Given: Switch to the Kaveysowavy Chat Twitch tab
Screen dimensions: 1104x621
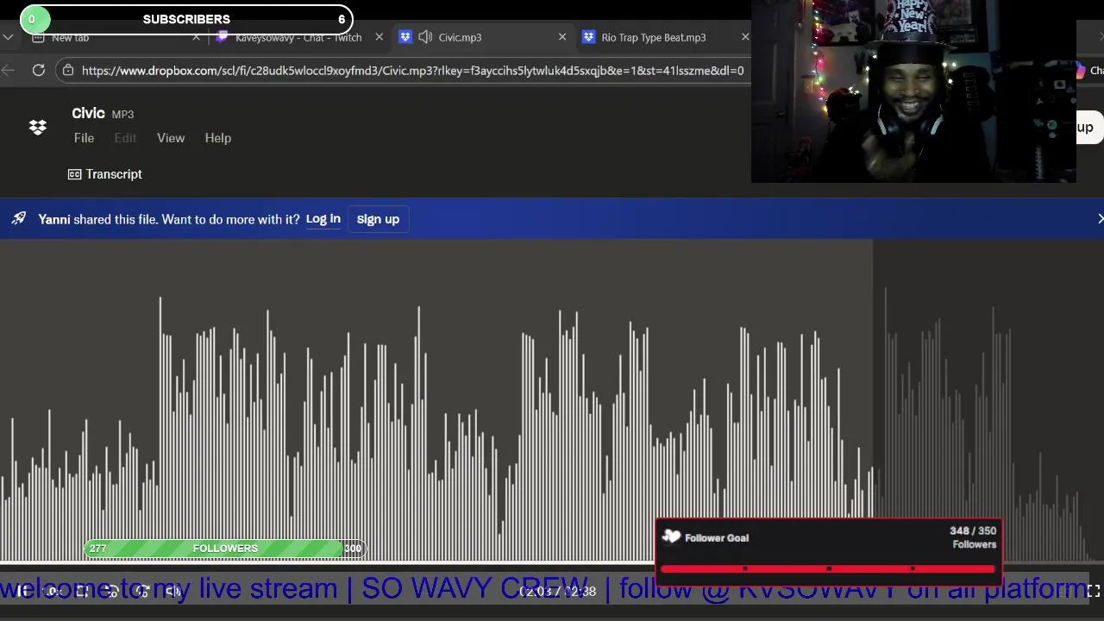Looking at the screenshot, I should (298, 37).
